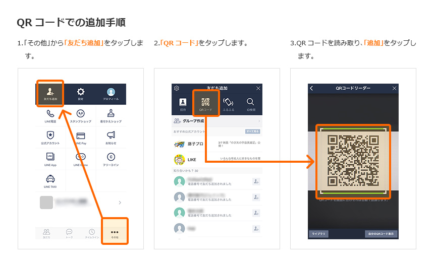Open the LIKE official account

point(217,160)
